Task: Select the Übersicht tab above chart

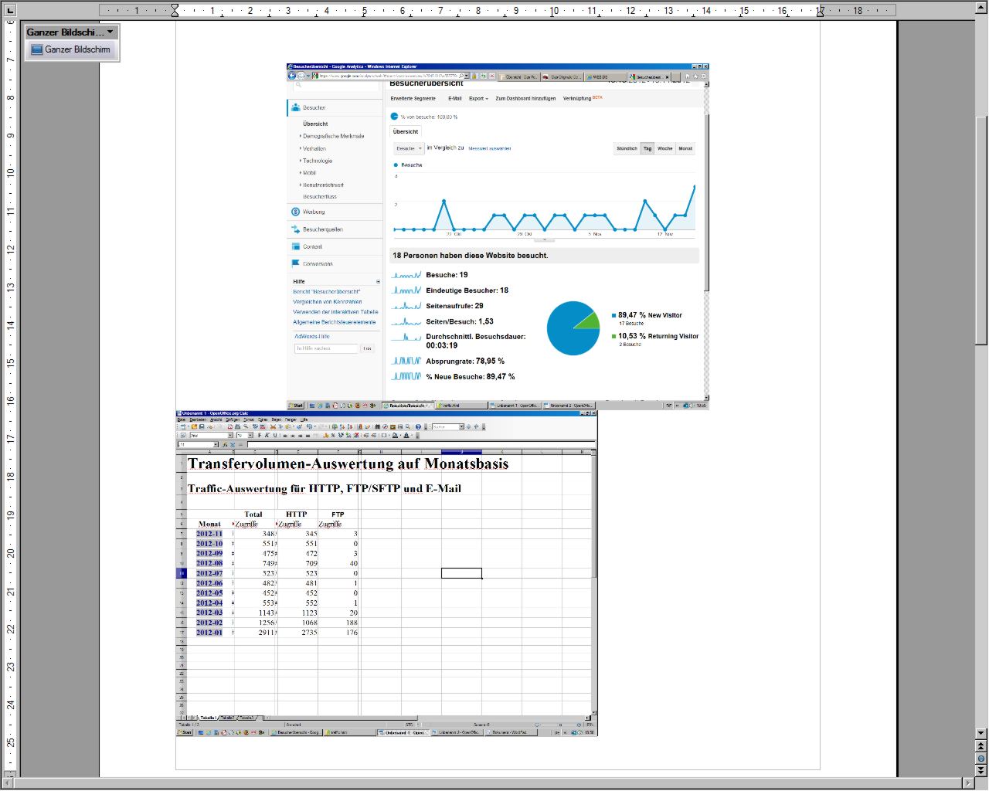Action: [x=406, y=131]
